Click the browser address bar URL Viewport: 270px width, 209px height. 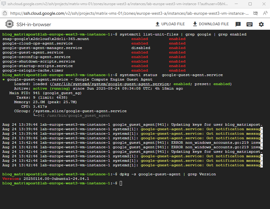[129, 13]
